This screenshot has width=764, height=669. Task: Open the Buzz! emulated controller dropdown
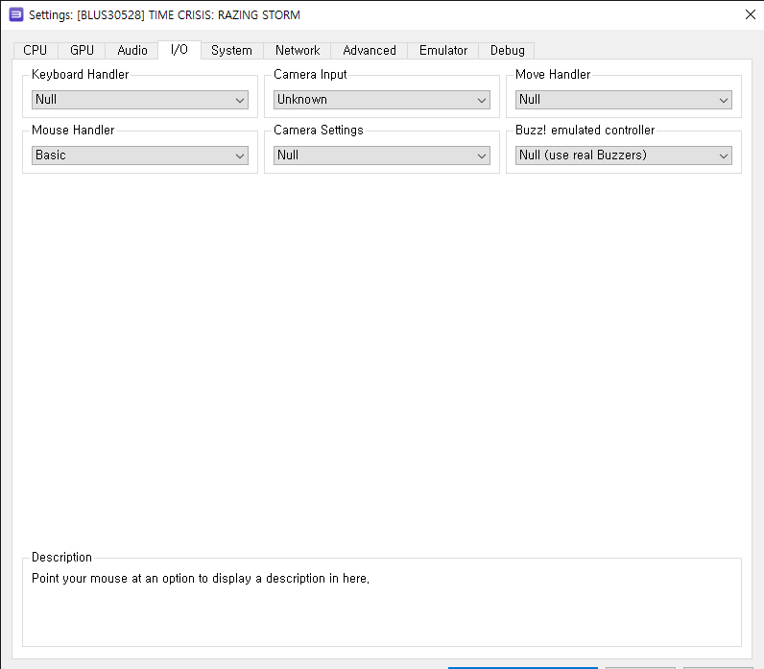(624, 155)
